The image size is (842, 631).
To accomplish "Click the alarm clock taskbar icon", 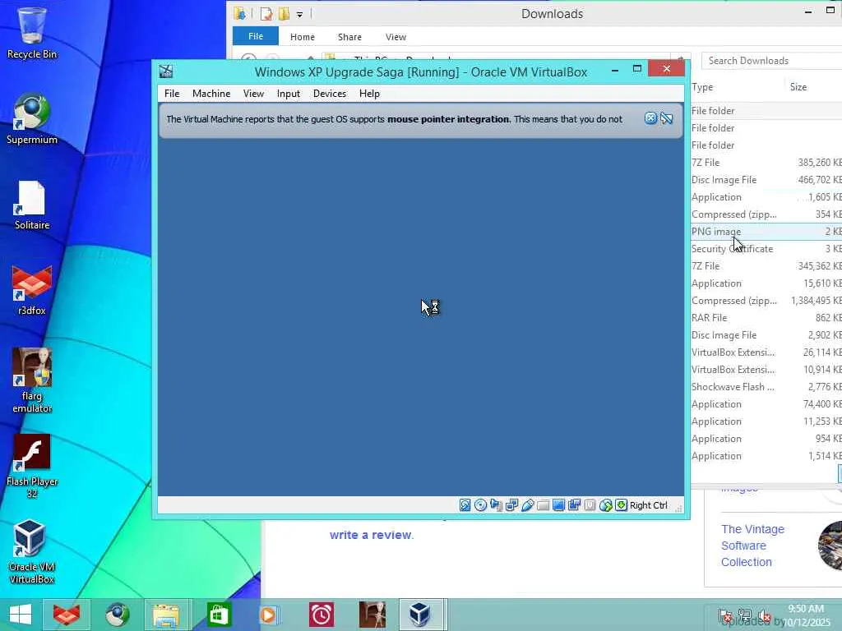I will tap(322, 615).
